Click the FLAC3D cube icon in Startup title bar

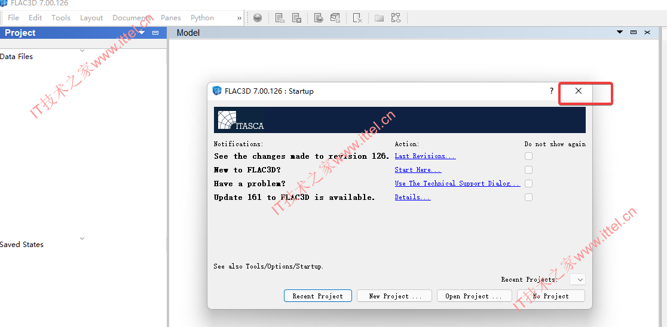point(217,91)
